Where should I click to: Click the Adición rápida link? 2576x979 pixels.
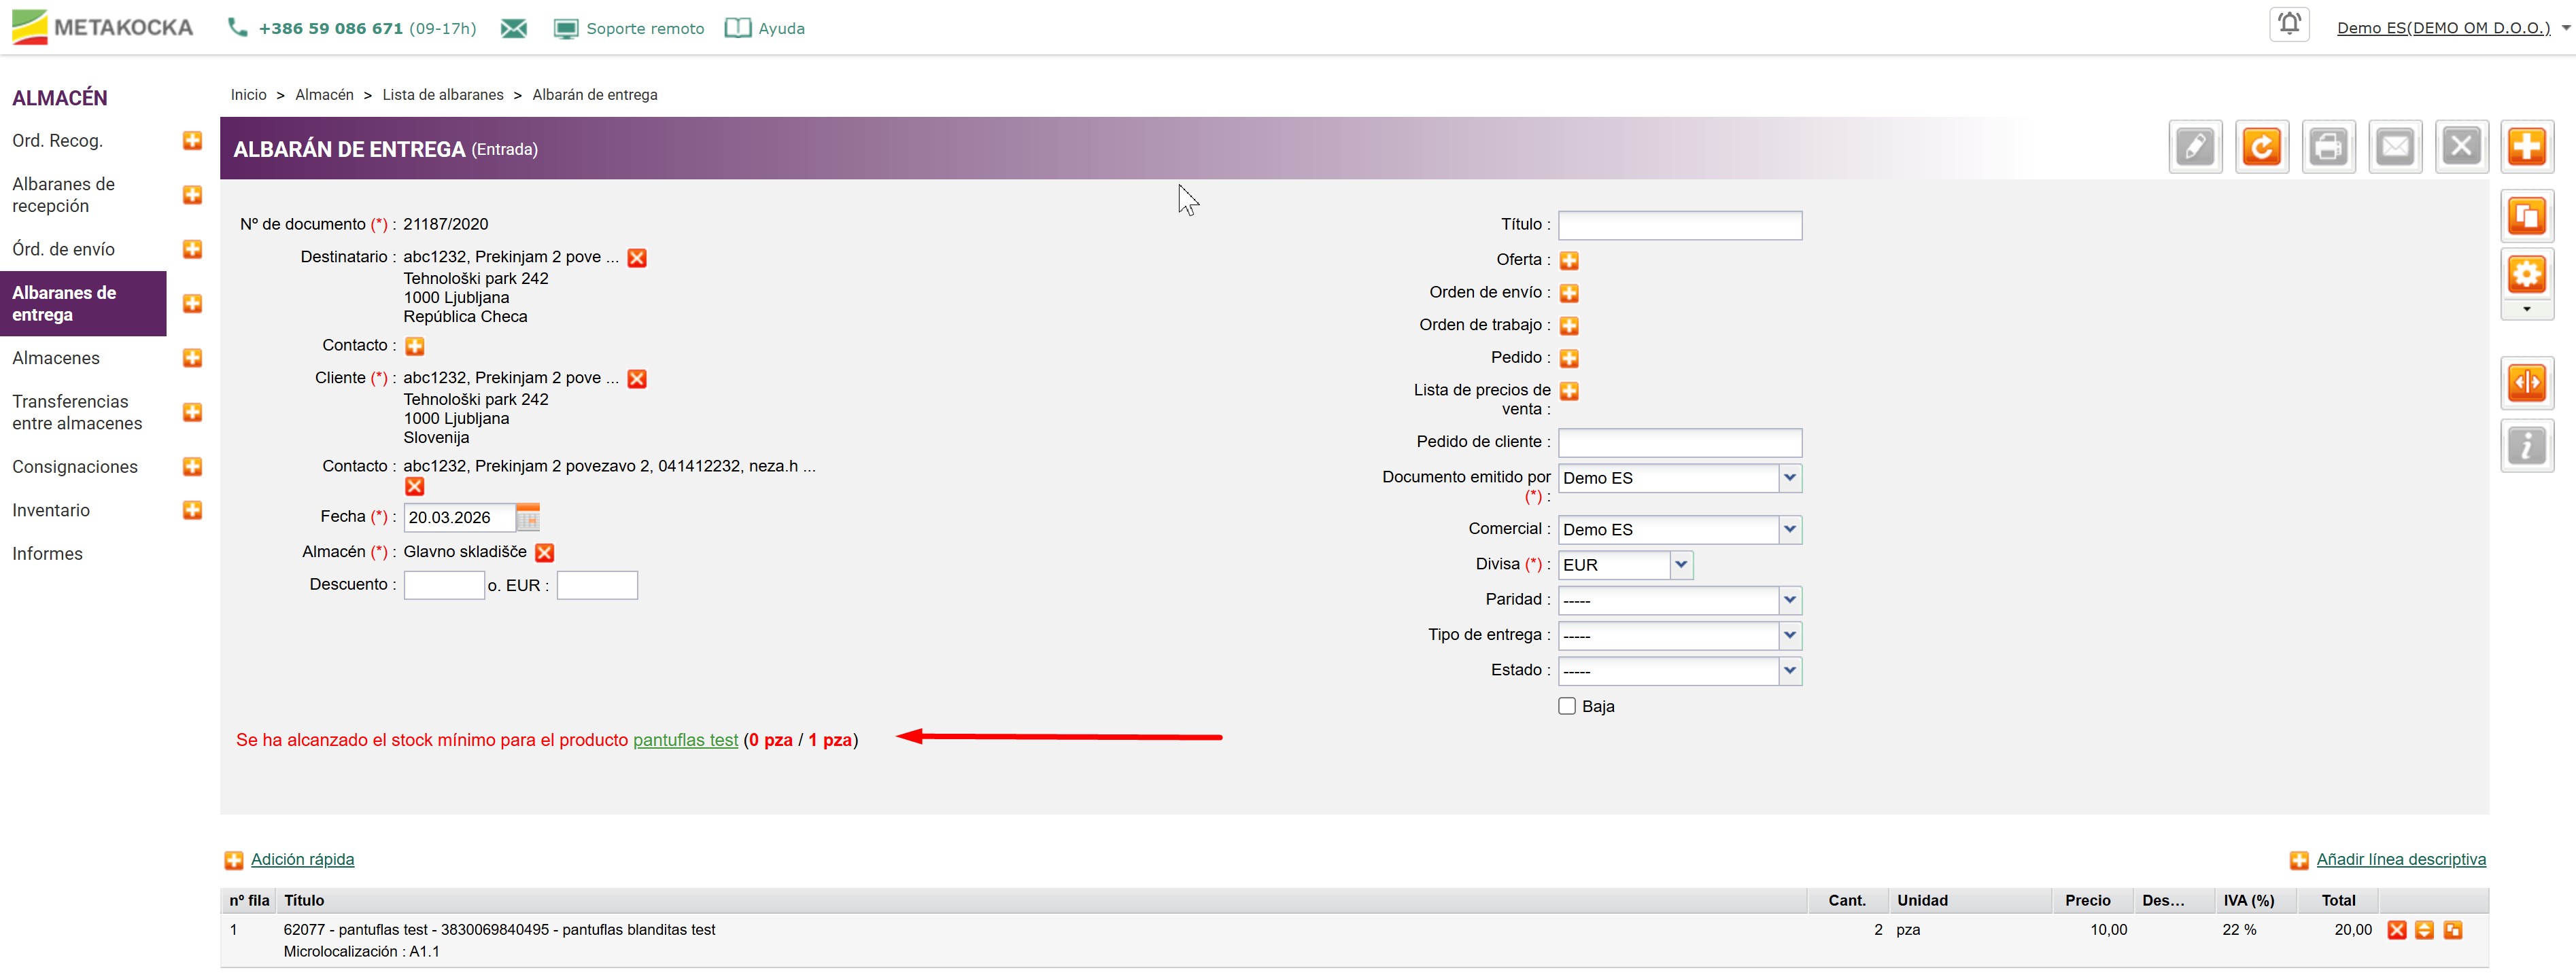[302, 860]
